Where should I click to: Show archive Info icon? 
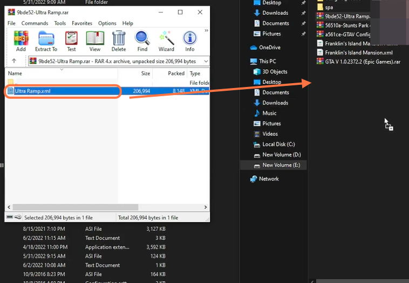(x=189, y=41)
